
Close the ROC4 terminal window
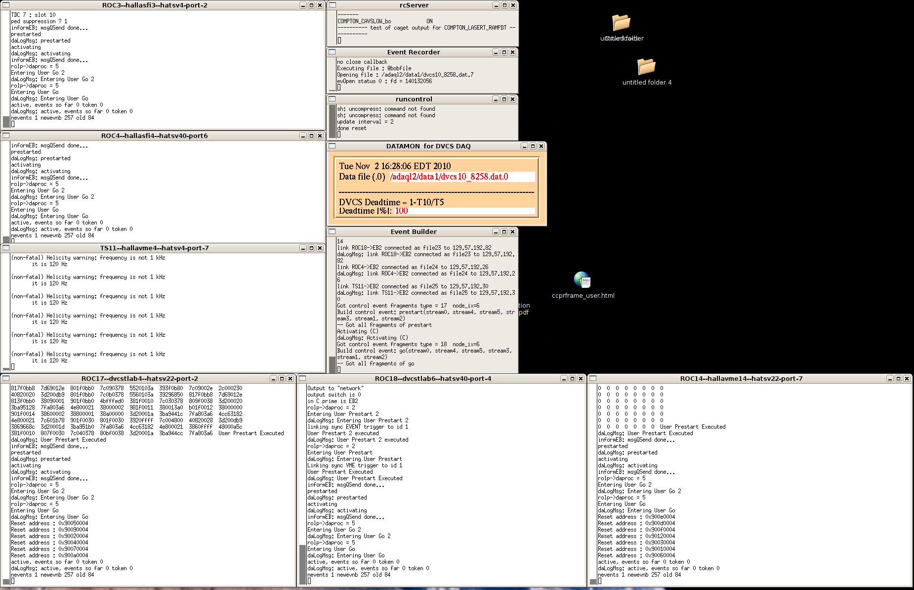coord(320,136)
